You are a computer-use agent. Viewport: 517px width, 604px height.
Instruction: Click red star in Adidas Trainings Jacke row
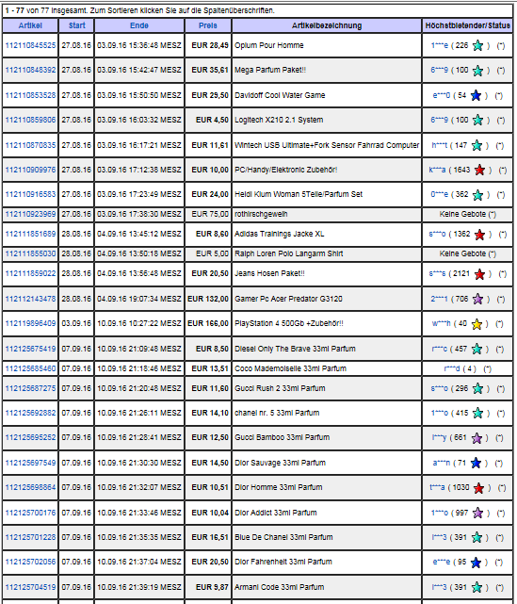coord(479,235)
